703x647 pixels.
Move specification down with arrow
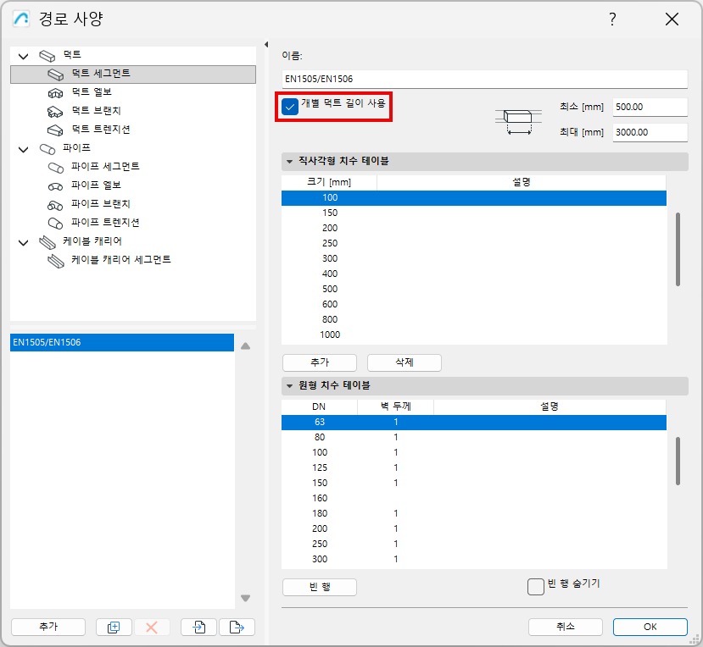point(245,598)
